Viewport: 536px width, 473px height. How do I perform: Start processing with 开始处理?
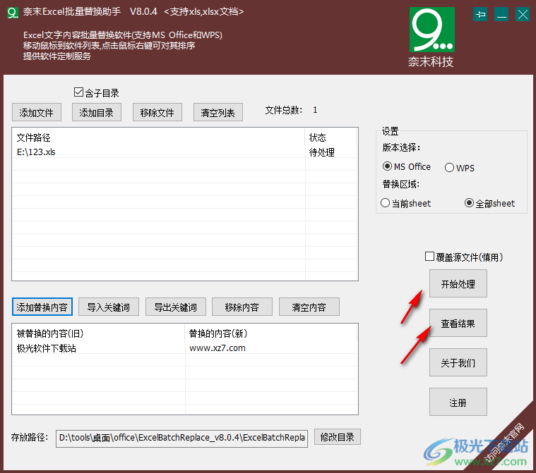(458, 283)
